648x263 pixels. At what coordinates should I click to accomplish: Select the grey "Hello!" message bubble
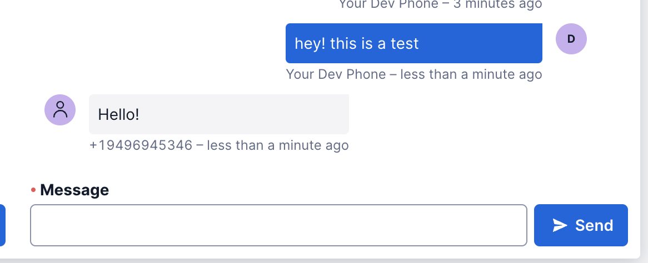pos(218,114)
